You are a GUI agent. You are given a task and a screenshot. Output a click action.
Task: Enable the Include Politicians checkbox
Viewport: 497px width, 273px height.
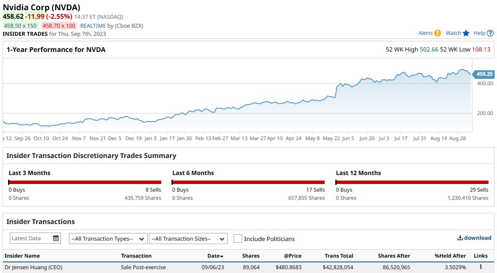237,239
